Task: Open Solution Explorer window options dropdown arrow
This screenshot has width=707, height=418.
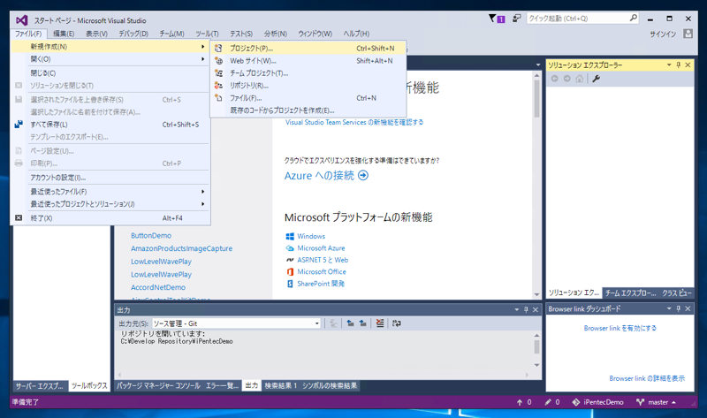Action: click(669, 65)
